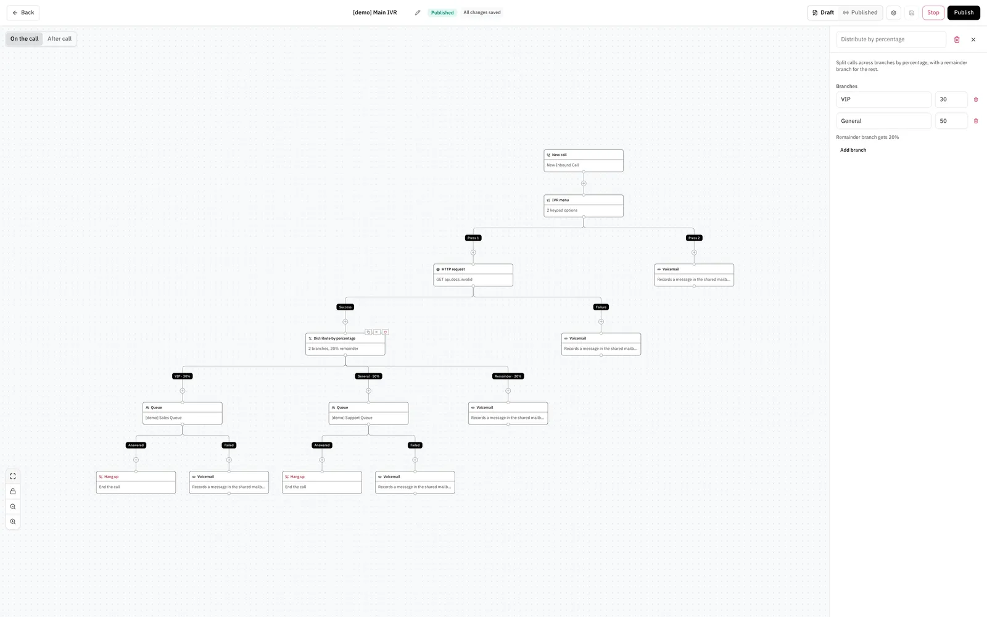Add a step below the New call node
This screenshot has width=987, height=617.
coord(584,183)
